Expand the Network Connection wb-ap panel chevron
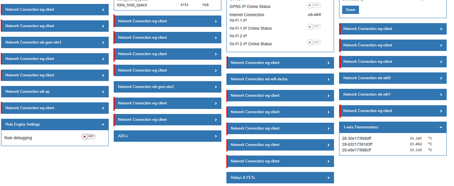The width and height of the screenshot is (454, 186). [103, 92]
